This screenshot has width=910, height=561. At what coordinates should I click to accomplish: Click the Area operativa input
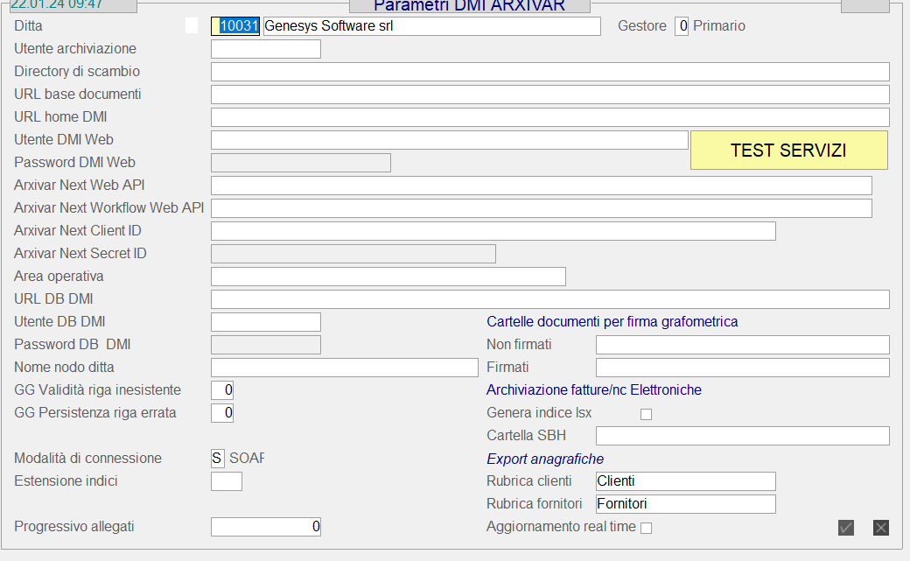pos(388,277)
